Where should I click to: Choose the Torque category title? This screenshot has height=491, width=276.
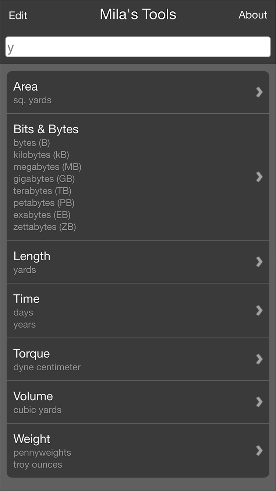pos(32,354)
